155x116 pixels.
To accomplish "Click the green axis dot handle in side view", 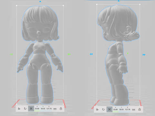I will [128, 53].
